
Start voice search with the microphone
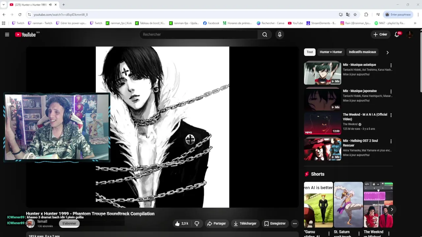(280, 35)
